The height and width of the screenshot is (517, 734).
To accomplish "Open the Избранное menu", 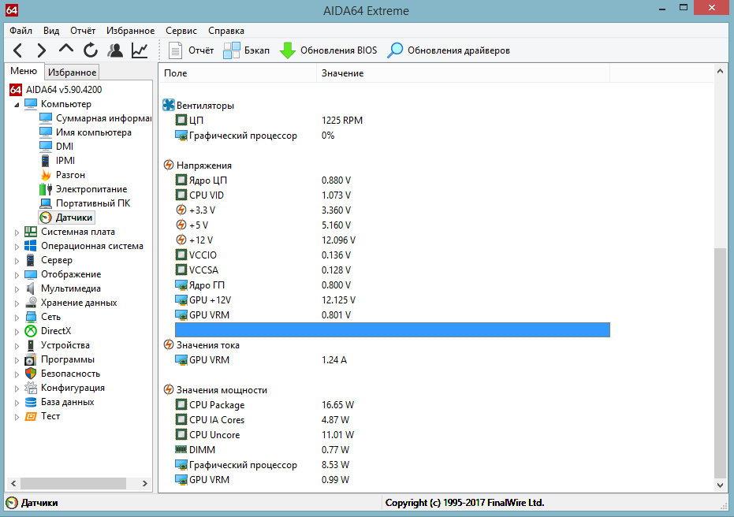I will click(130, 31).
